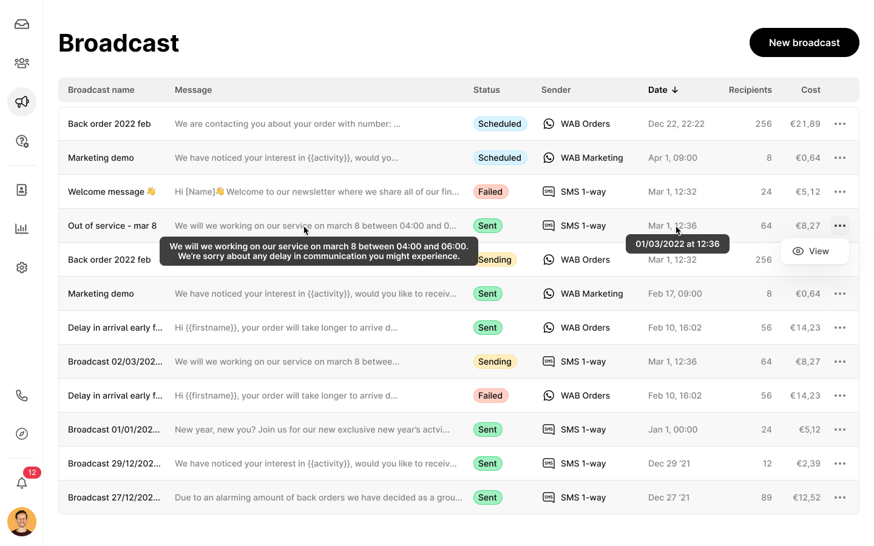The image size is (874, 546).
Task: Open the Contacts groups icon in sidebar
Action: point(22,62)
